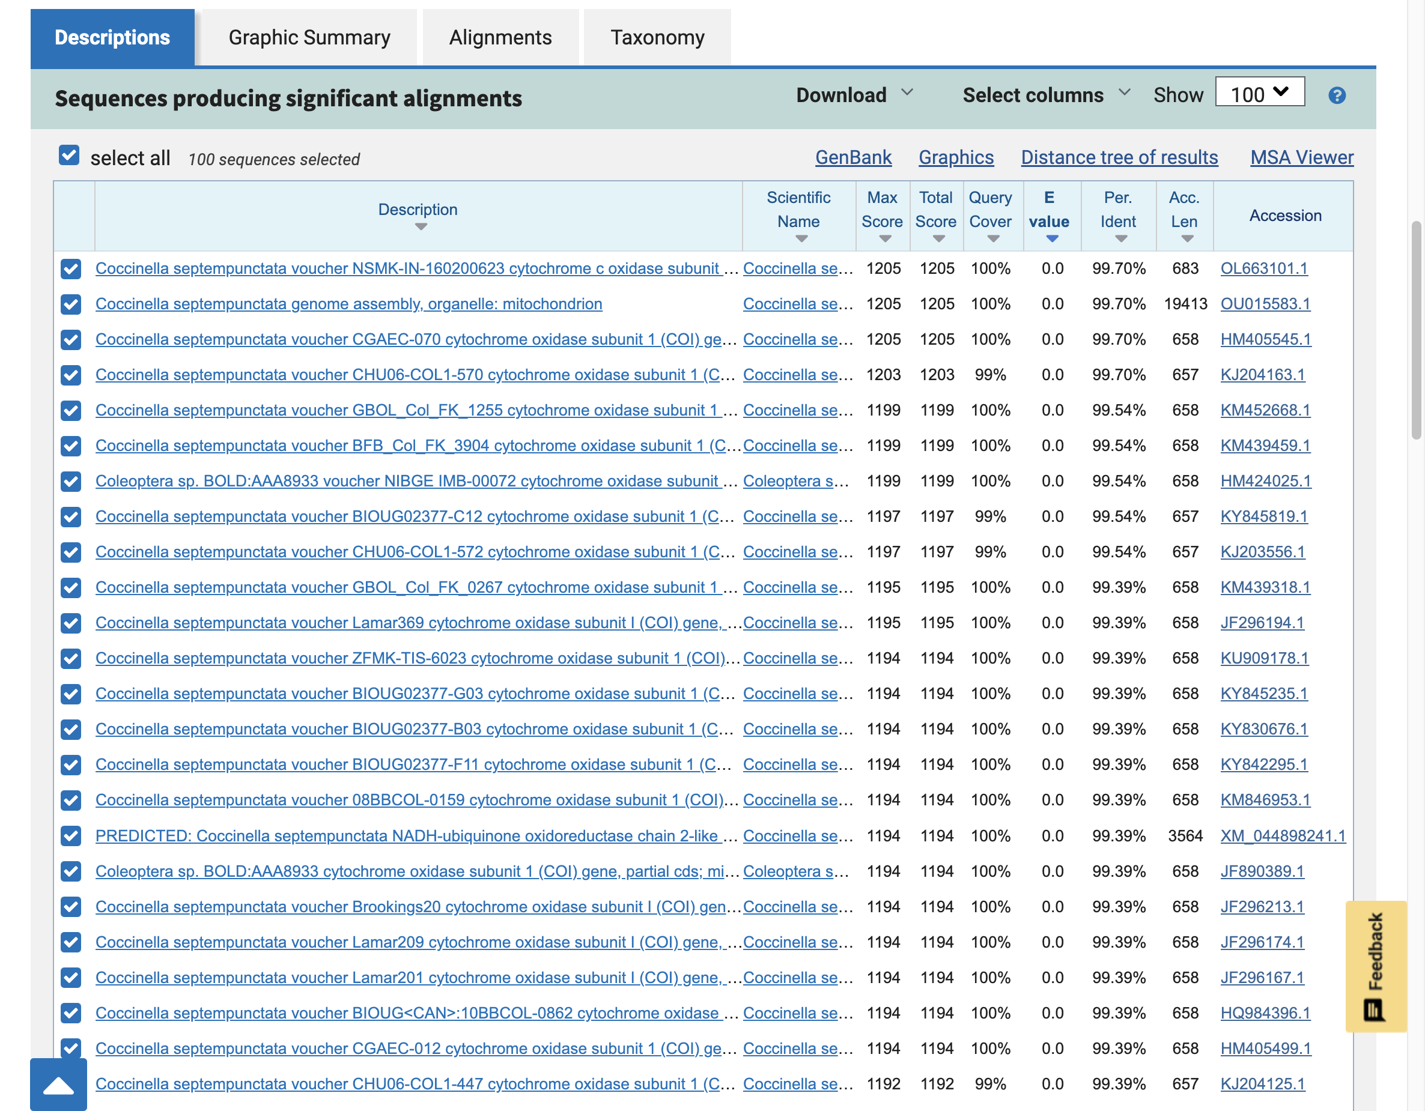Expand the Download dropdown
This screenshot has width=1425, height=1111.
pos(854,95)
